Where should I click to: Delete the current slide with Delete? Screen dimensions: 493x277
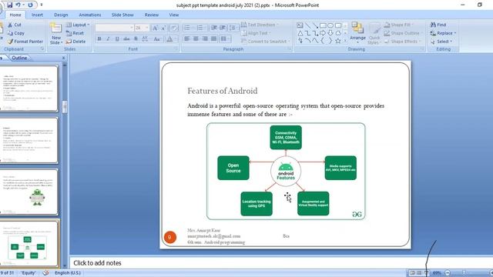coord(75,42)
